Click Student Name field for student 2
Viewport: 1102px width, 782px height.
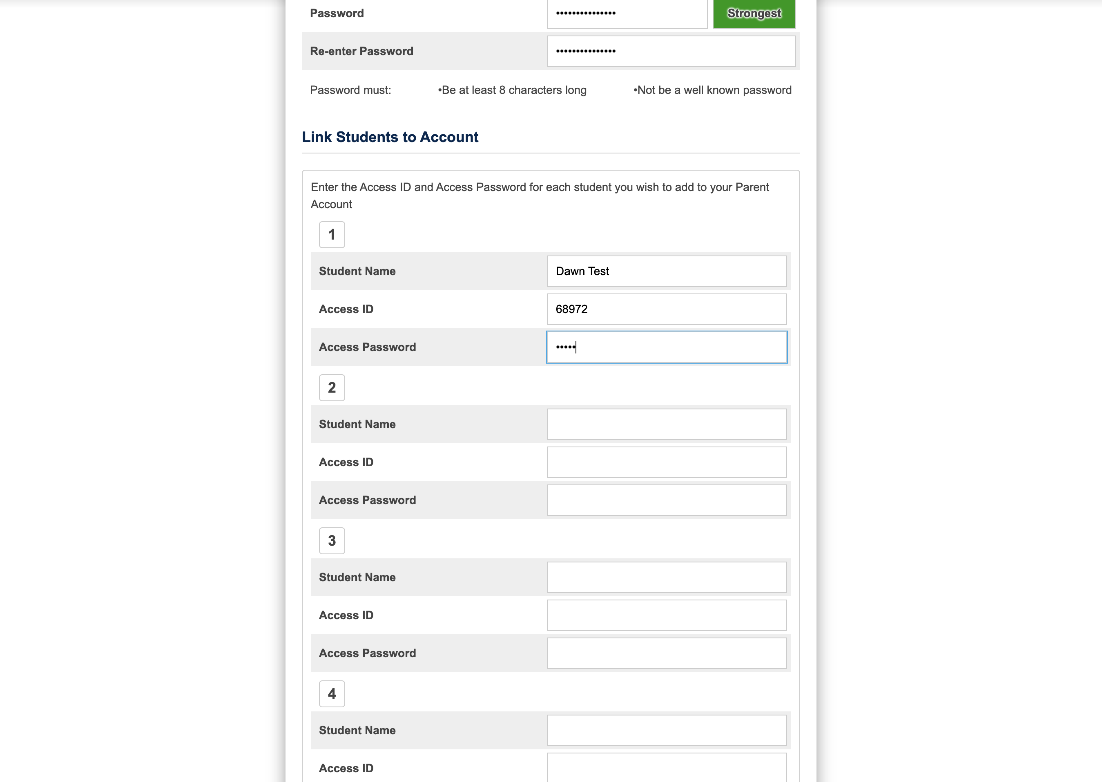coord(667,424)
